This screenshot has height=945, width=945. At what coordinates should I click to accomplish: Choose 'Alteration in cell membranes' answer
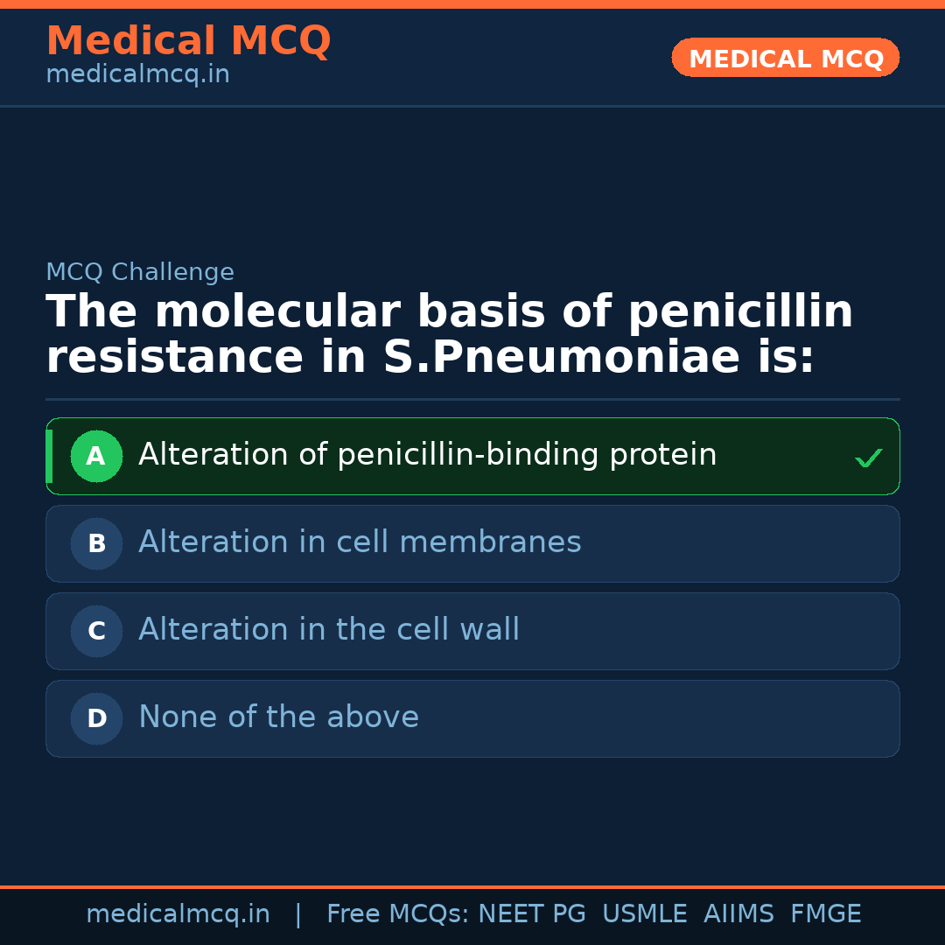point(360,542)
